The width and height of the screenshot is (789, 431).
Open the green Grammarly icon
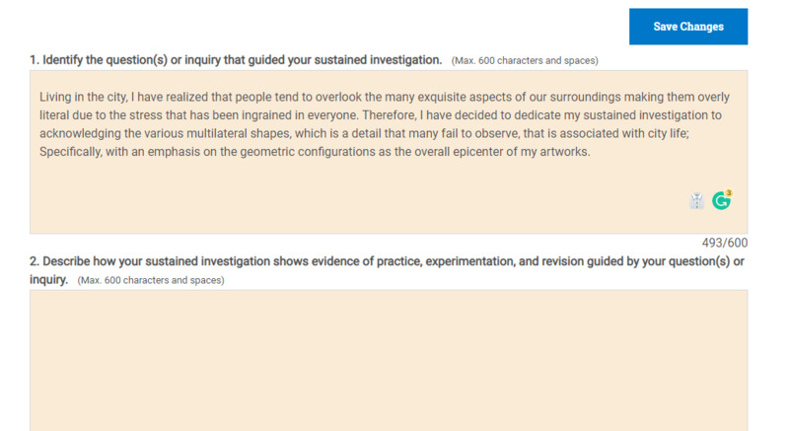coord(721,200)
